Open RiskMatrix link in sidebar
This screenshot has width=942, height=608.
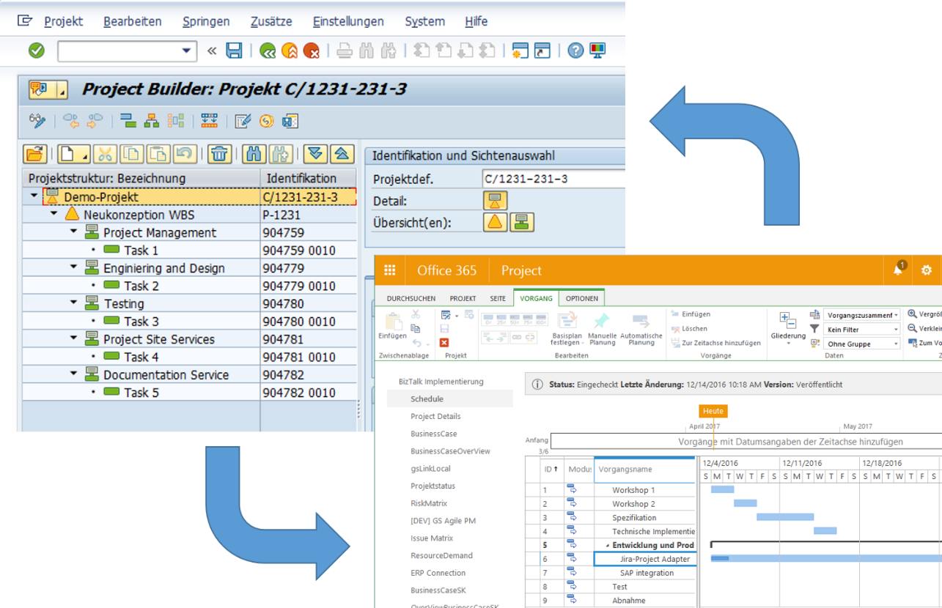tap(429, 503)
